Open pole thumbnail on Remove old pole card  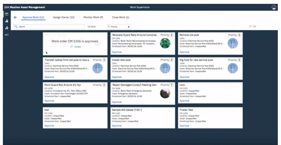(233, 43)
